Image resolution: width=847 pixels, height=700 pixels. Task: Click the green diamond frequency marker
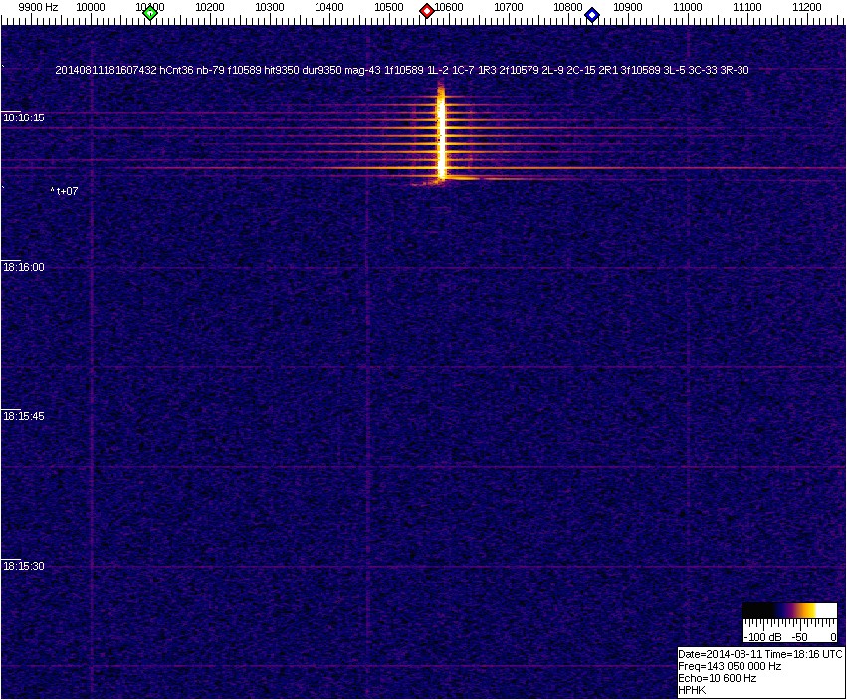[x=150, y=13]
